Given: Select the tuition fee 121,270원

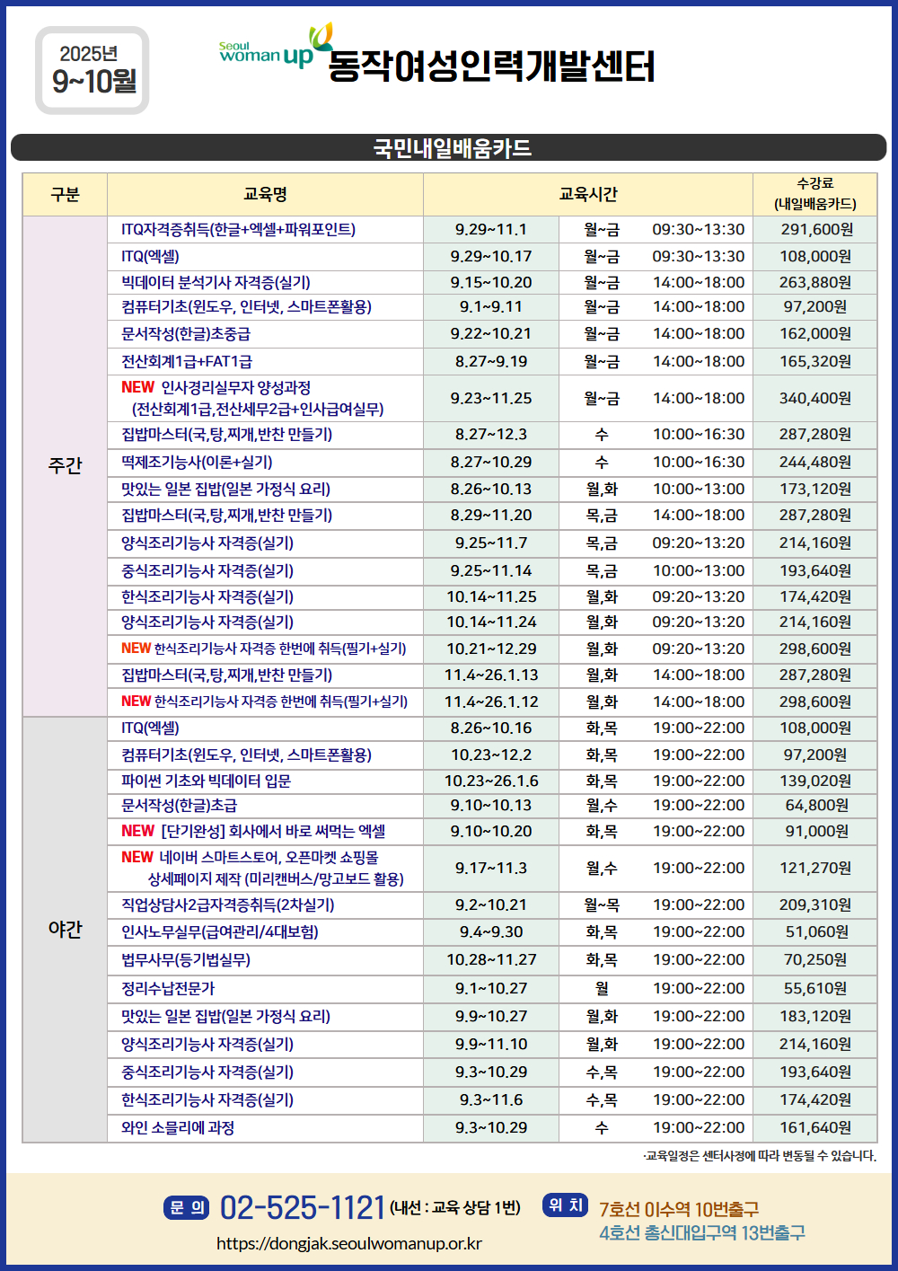Looking at the screenshot, I should [815, 869].
